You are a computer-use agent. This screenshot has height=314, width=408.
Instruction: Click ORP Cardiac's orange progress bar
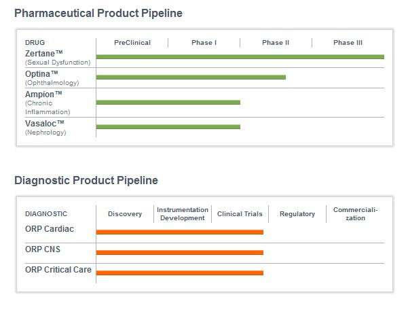click(x=179, y=232)
